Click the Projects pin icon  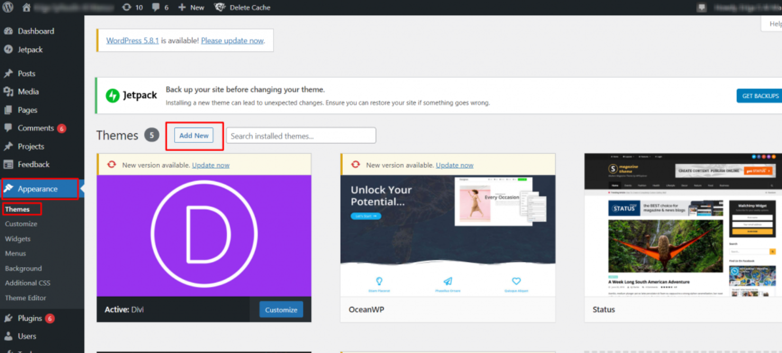click(8, 147)
